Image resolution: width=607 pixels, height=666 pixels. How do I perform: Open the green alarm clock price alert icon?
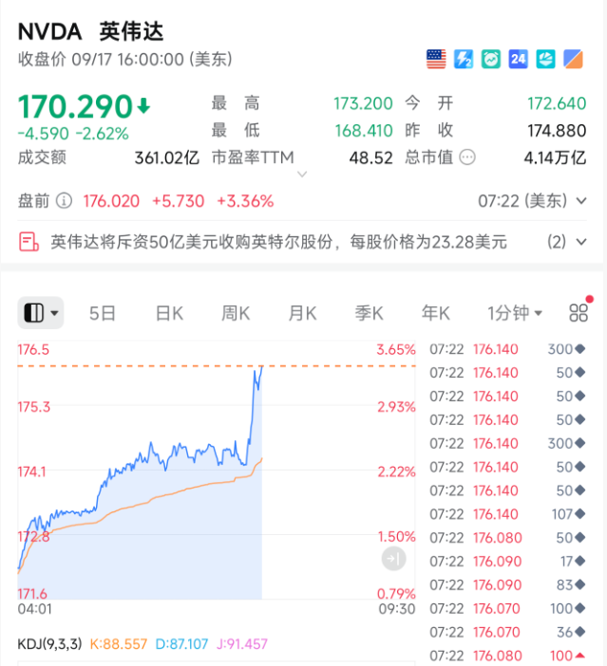click(x=491, y=59)
